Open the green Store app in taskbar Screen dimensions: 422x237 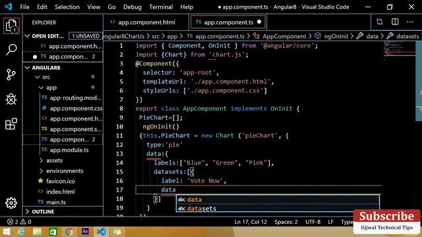(53, 232)
